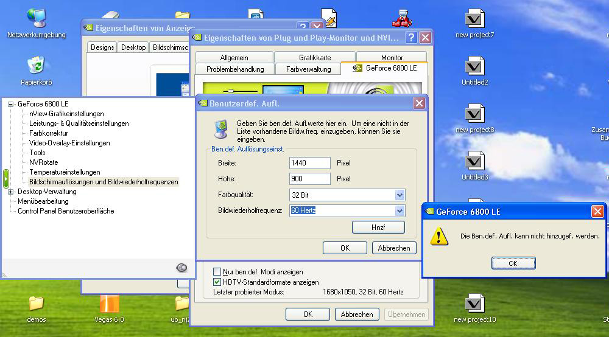Image resolution: width=609 pixels, height=337 pixels.
Task: Switch to the Farbverwaltung tab
Action: coord(308,69)
